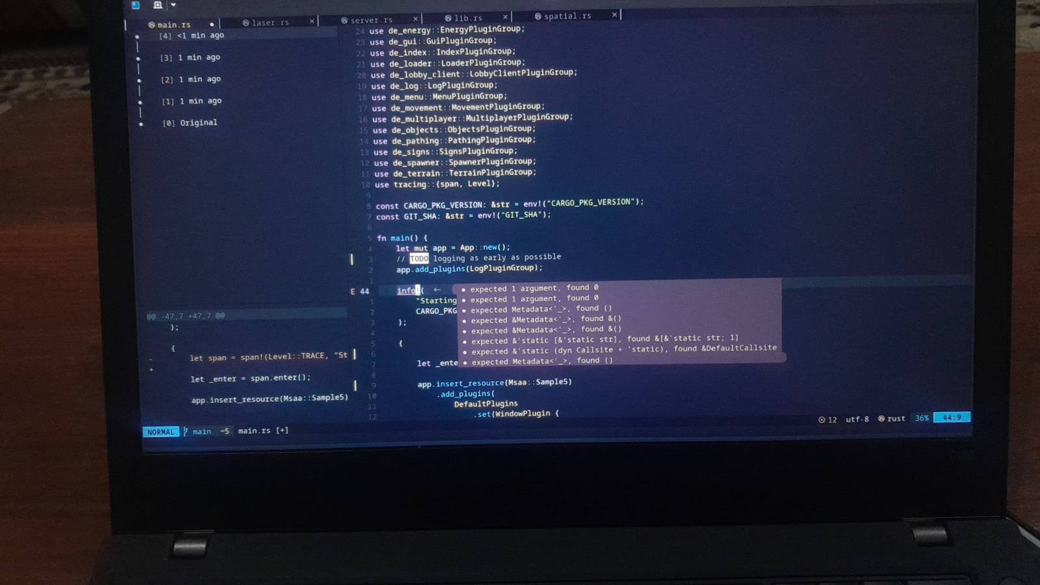This screenshot has height=585, width=1040.
Task: Close the laser.rs tab
Action: pyautogui.click(x=312, y=21)
